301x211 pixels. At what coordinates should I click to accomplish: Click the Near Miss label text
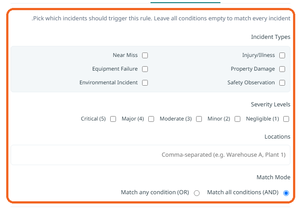[125, 55]
